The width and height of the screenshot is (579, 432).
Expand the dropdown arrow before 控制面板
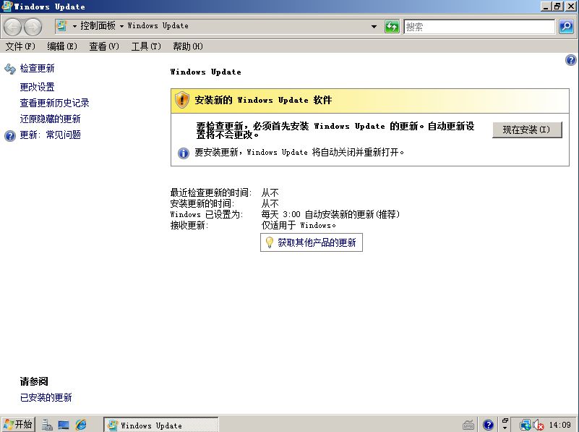point(74,26)
